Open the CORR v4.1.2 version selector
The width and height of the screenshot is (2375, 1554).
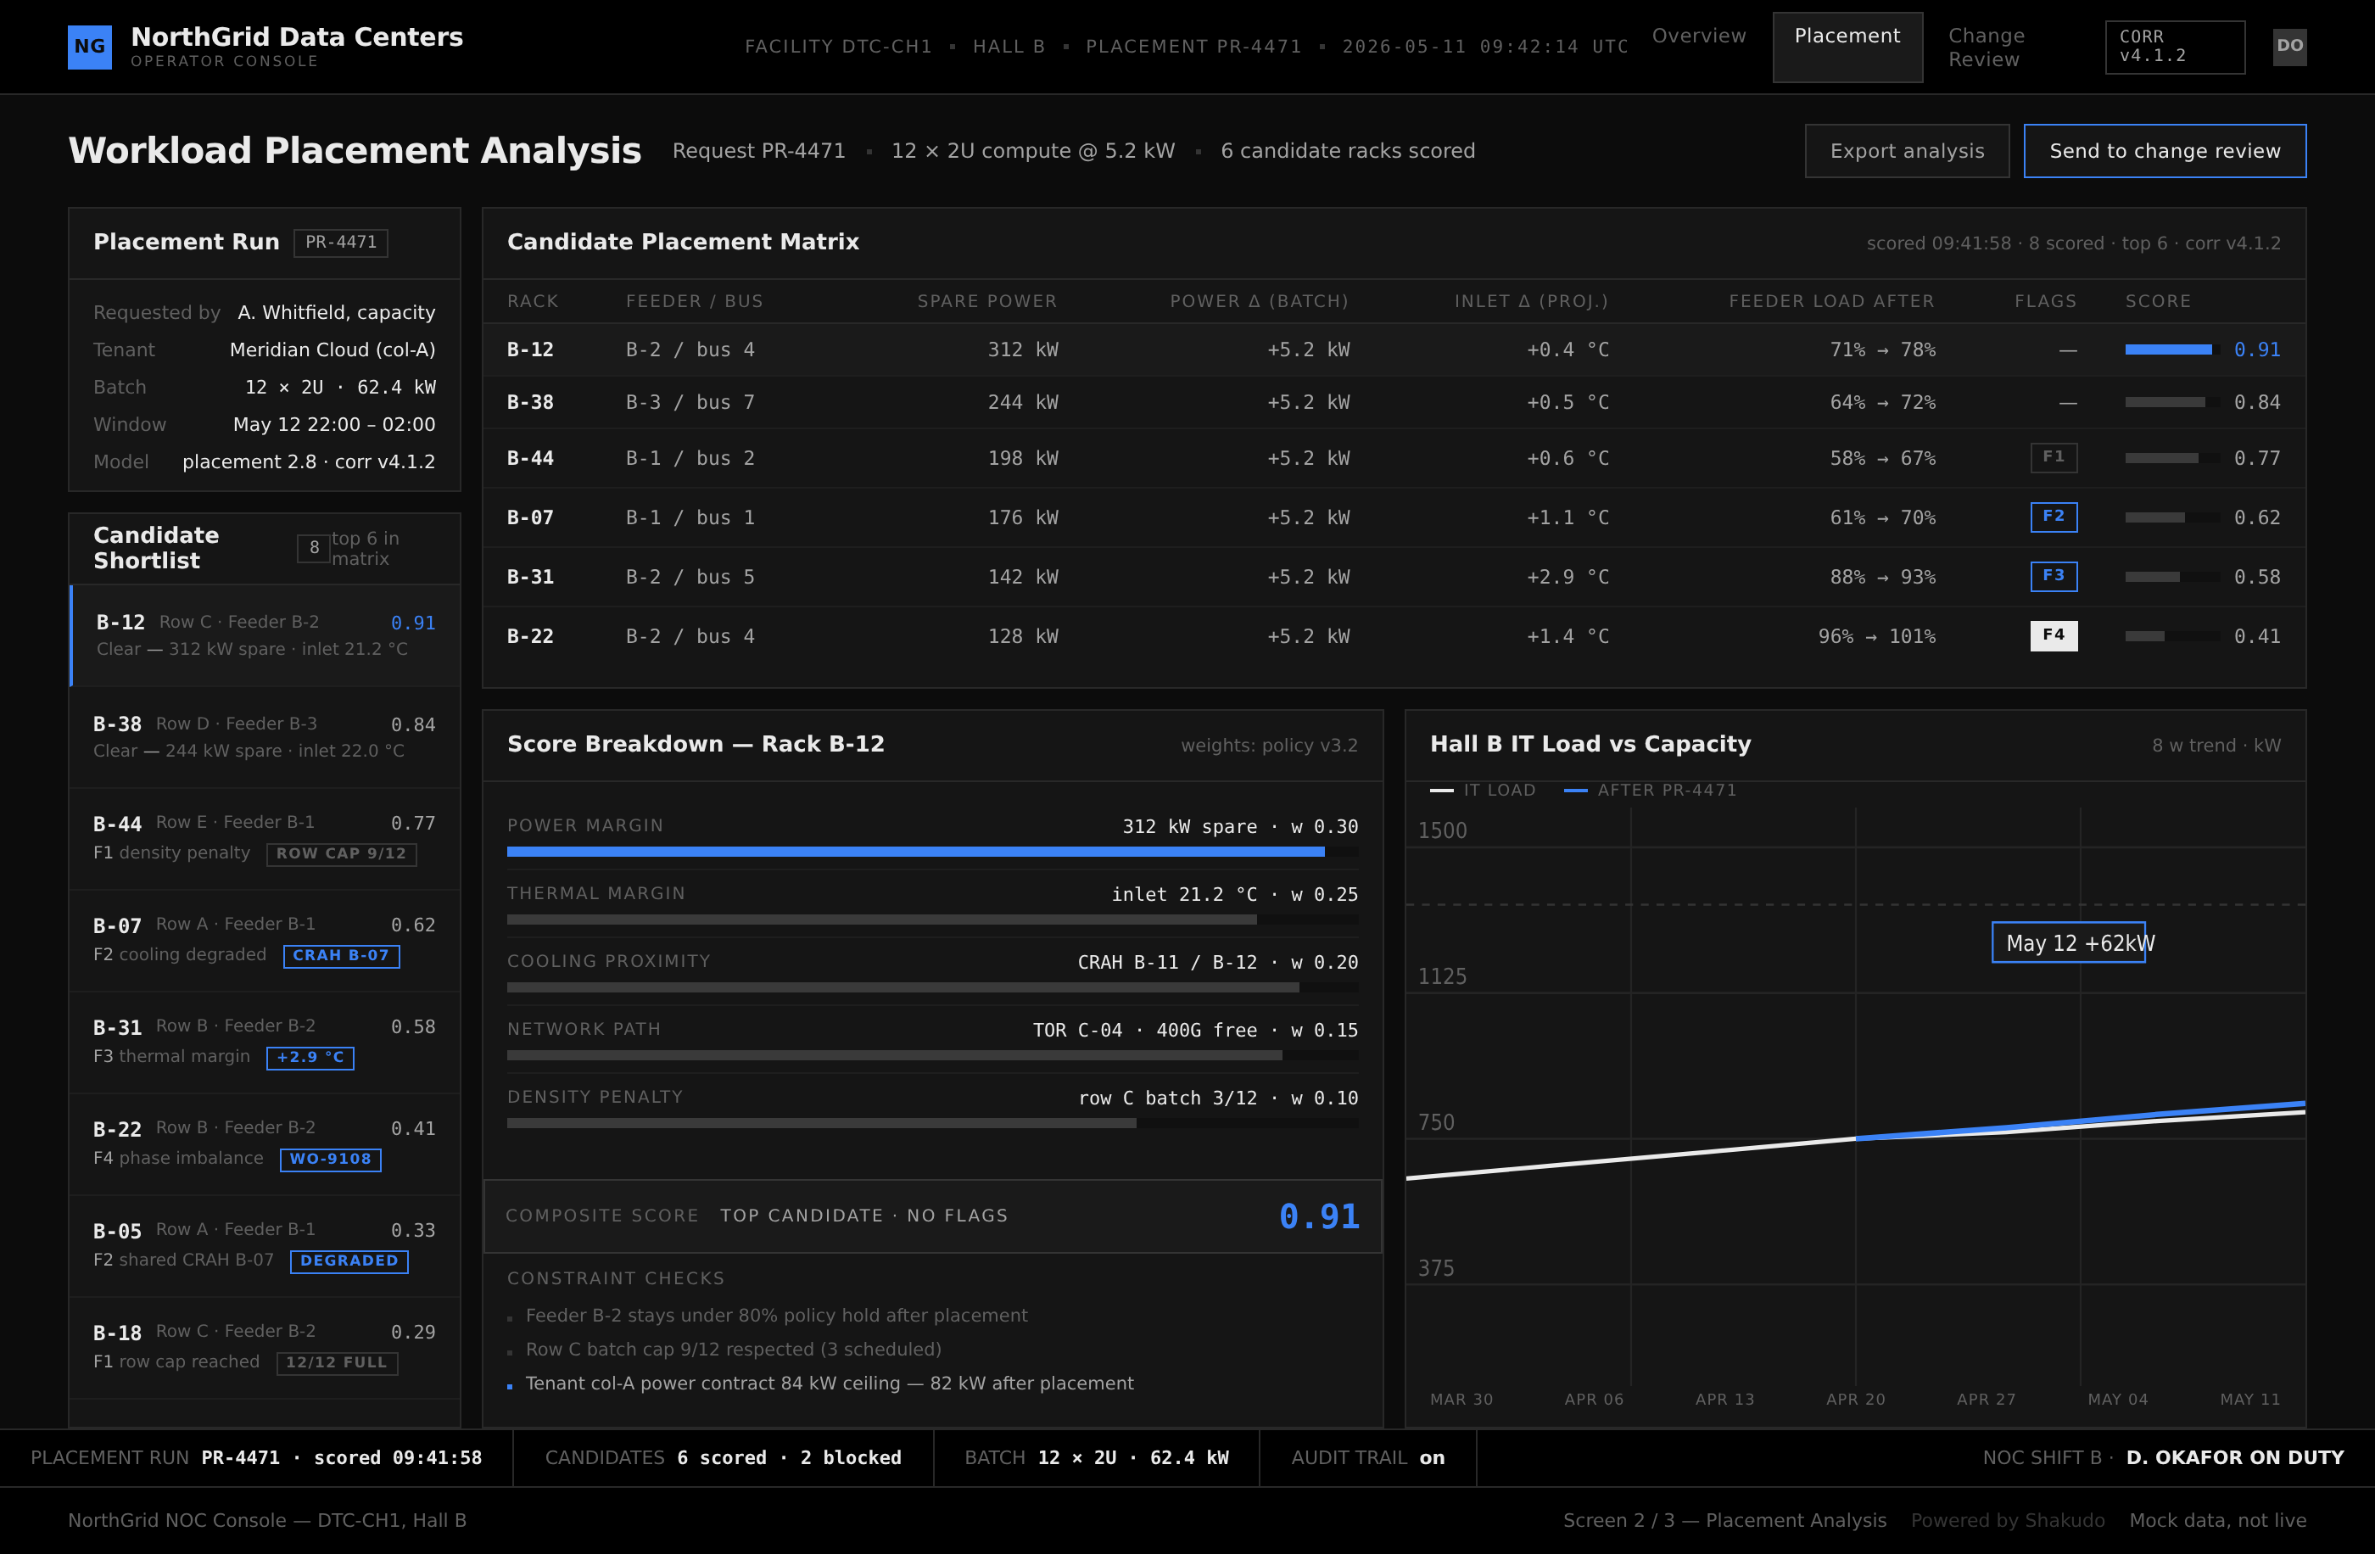click(2175, 47)
